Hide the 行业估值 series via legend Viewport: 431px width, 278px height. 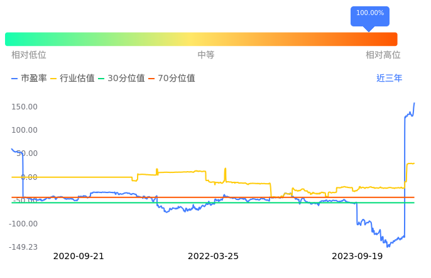coord(72,79)
